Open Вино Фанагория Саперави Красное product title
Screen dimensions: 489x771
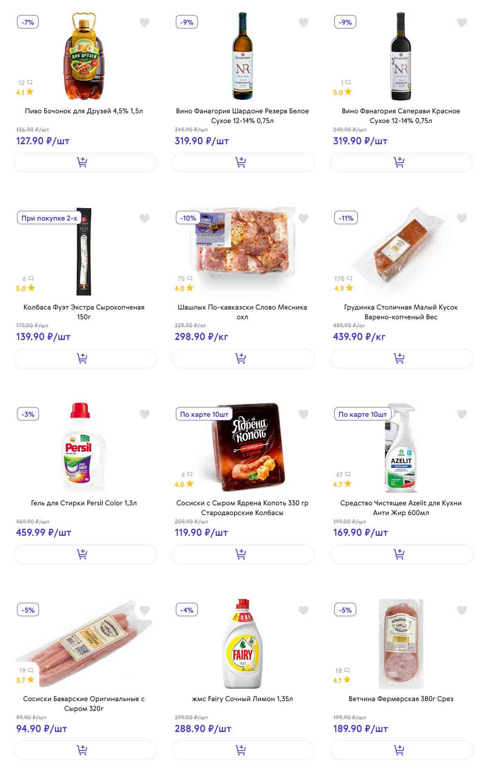point(401,116)
